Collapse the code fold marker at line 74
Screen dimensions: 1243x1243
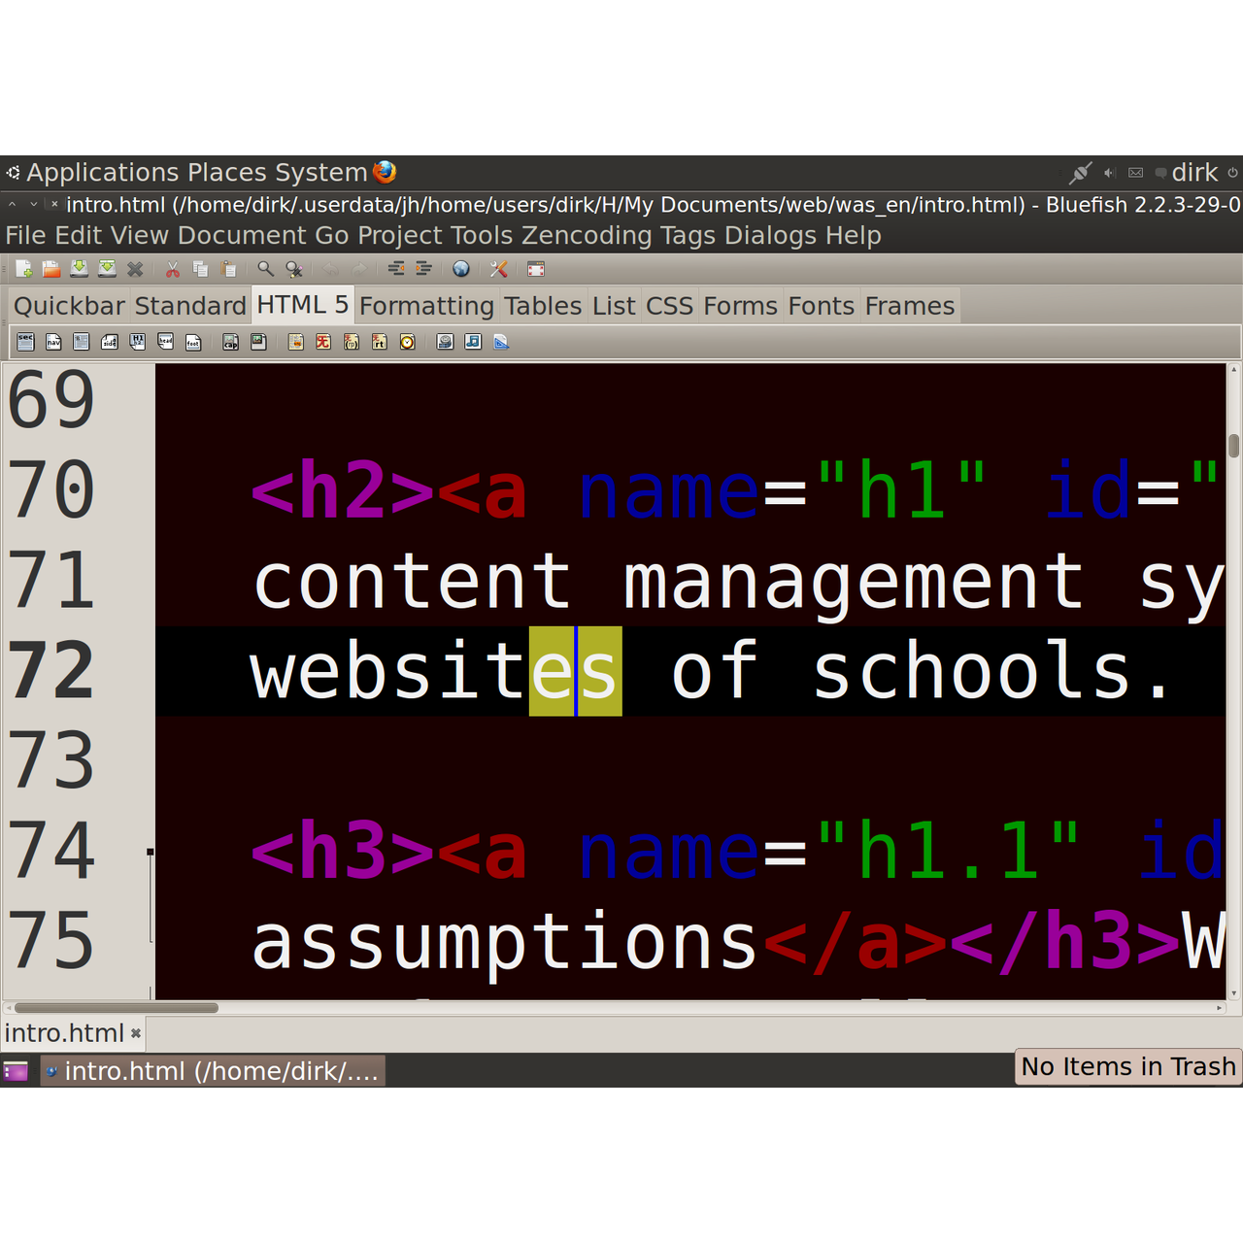[151, 852]
